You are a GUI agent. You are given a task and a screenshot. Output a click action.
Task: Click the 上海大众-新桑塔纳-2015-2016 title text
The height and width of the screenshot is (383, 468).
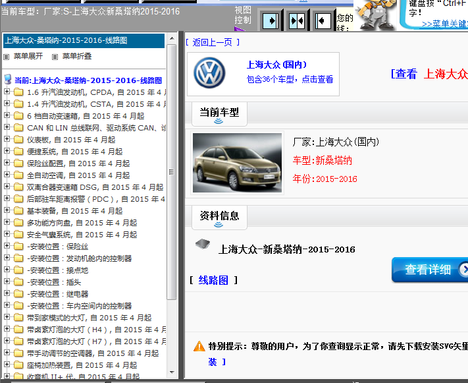(286, 249)
